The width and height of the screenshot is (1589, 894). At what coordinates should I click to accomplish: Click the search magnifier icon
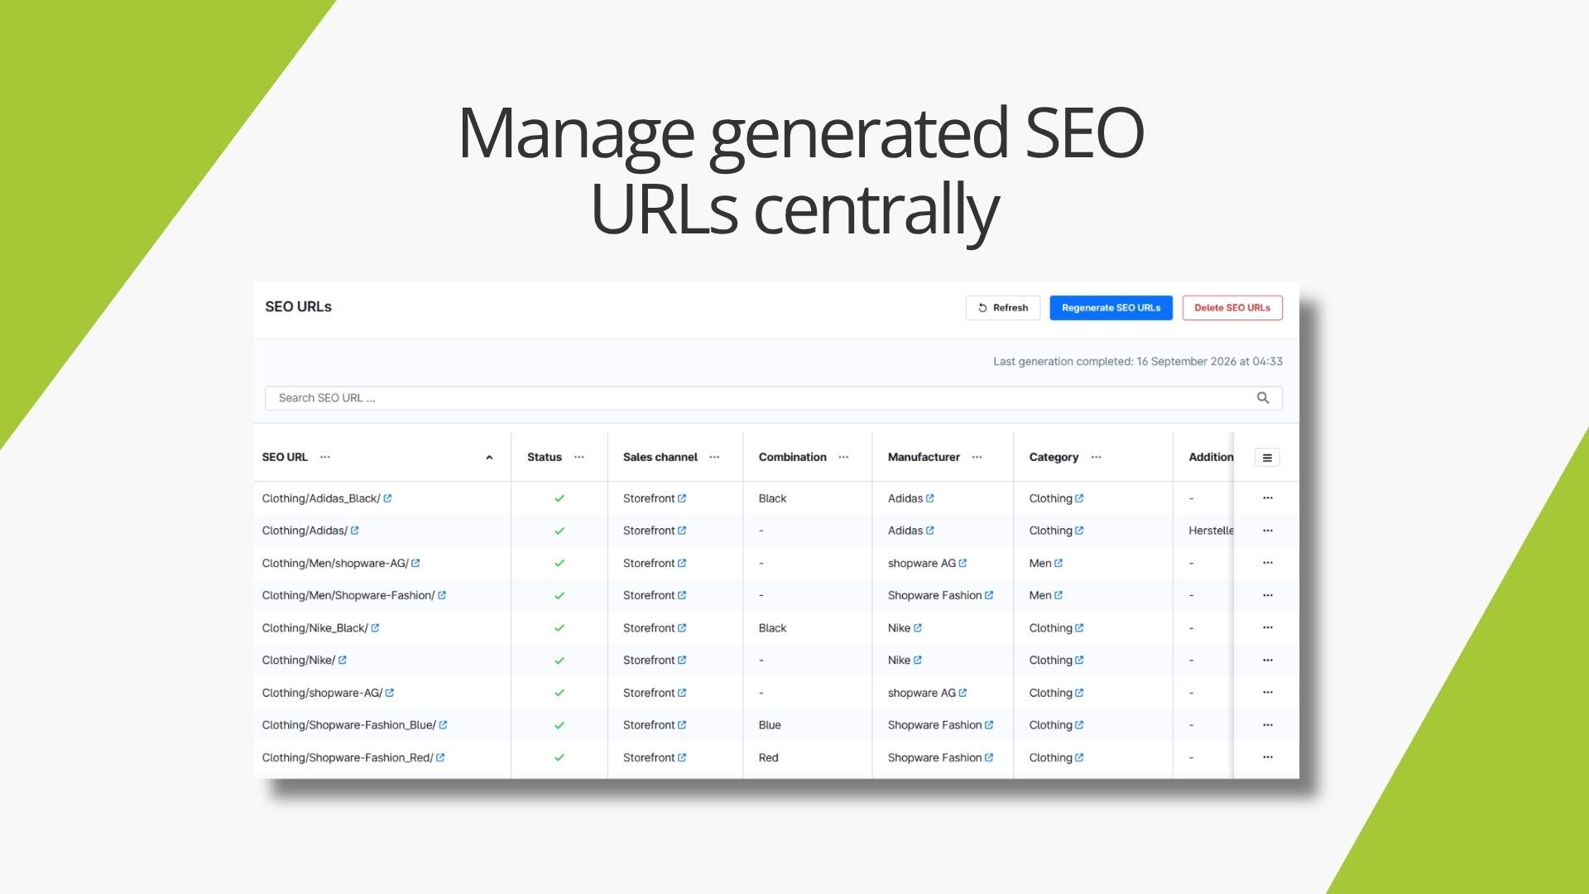(1263, 398)
